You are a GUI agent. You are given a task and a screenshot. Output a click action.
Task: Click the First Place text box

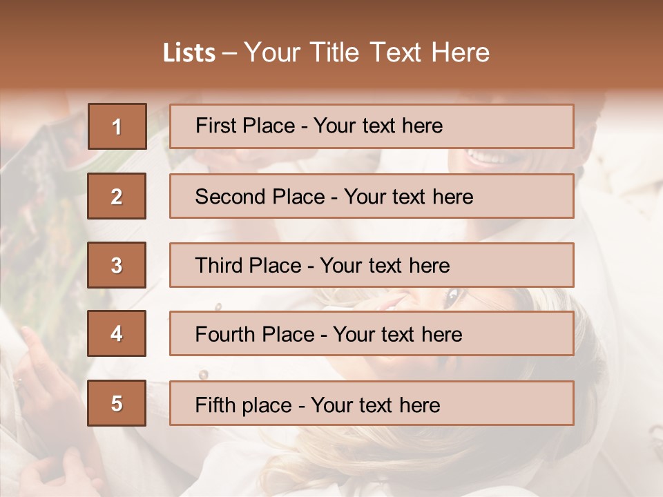pos(372,126)
